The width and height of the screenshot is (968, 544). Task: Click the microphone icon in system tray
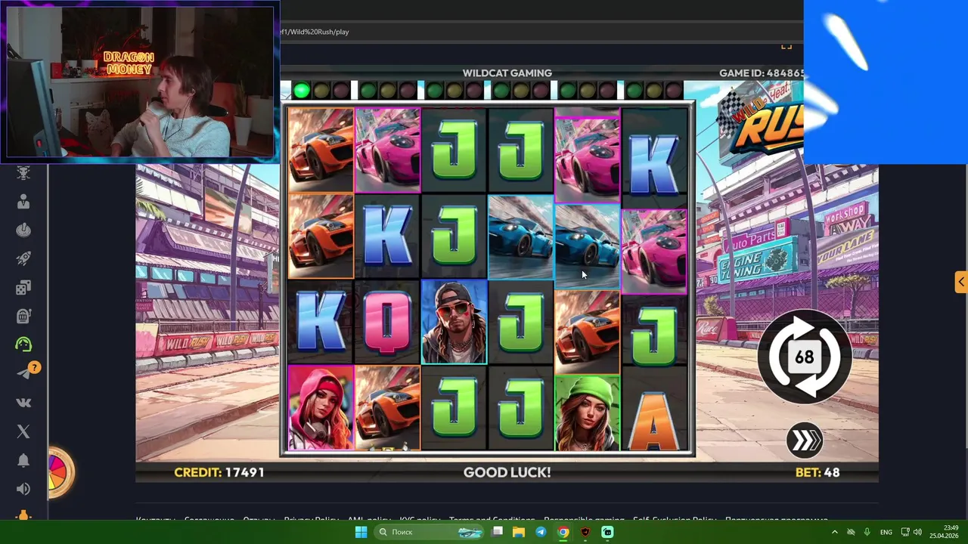867,532
